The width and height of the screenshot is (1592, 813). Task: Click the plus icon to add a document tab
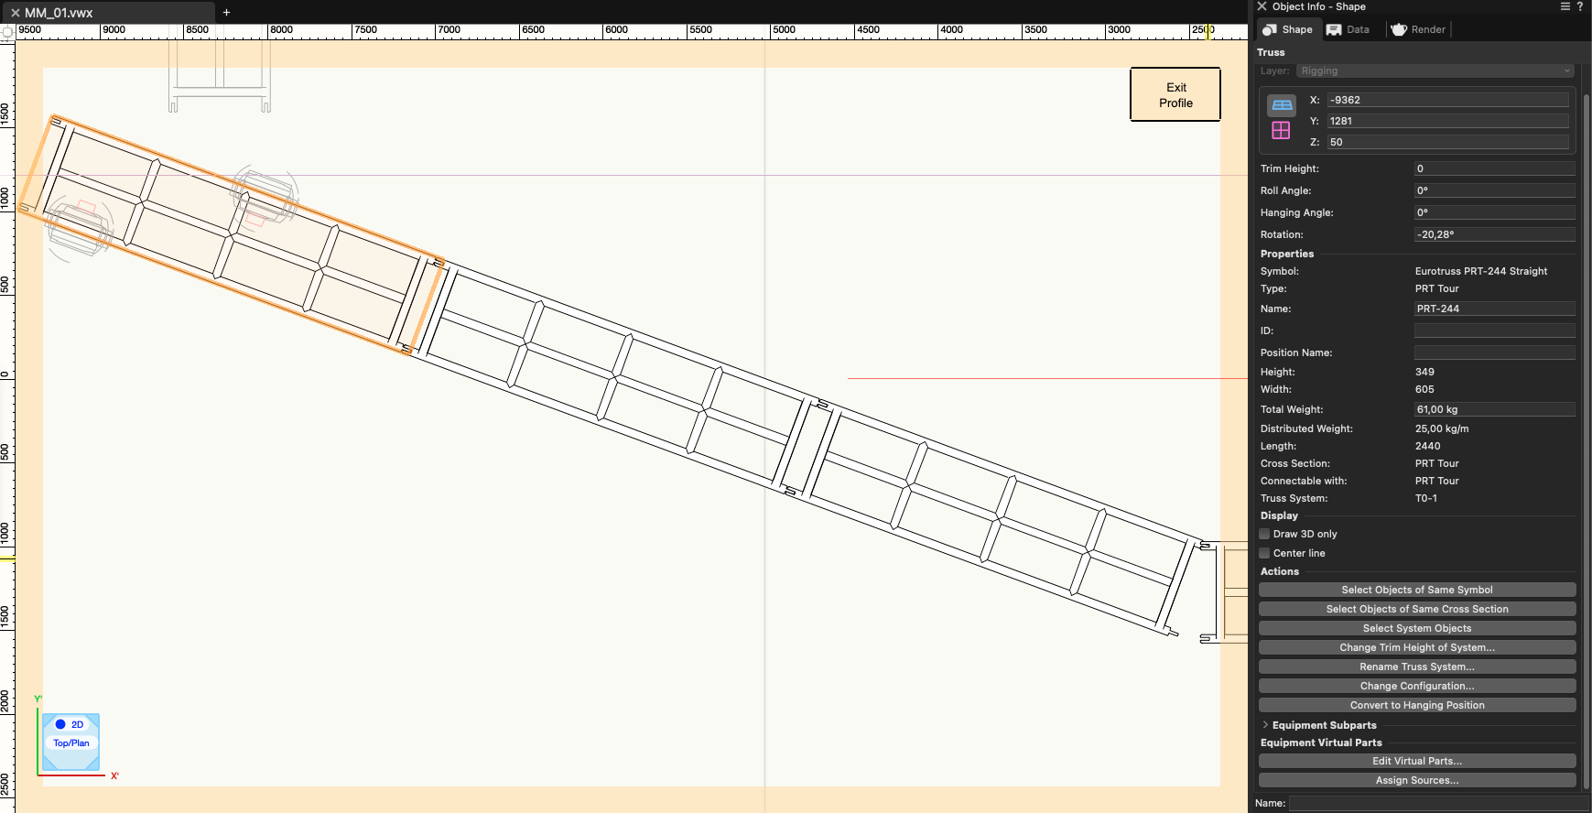tap(226, 13)
